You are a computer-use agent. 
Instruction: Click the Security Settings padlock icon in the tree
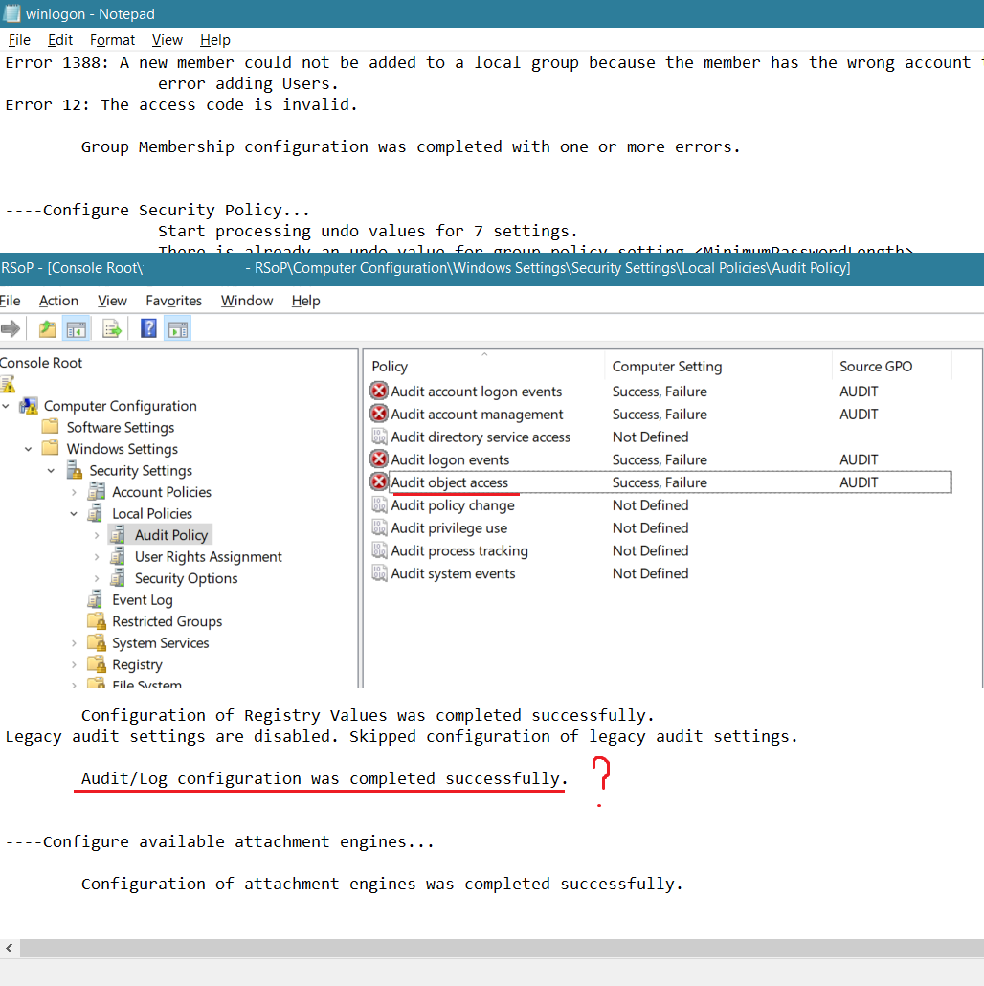[x=75, y=470]
